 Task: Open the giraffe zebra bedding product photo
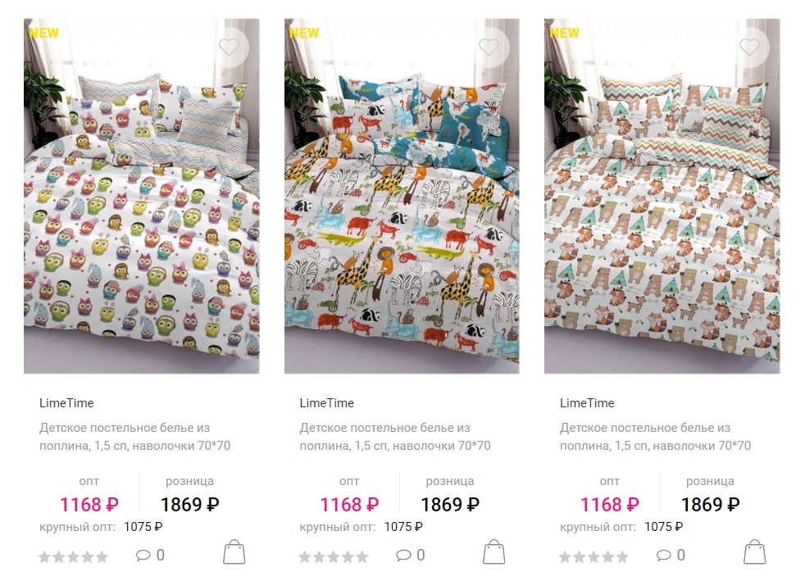coord(402,197)
